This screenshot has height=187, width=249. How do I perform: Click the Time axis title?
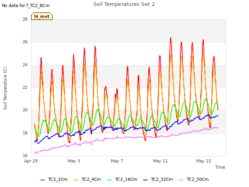pos(220,167)
